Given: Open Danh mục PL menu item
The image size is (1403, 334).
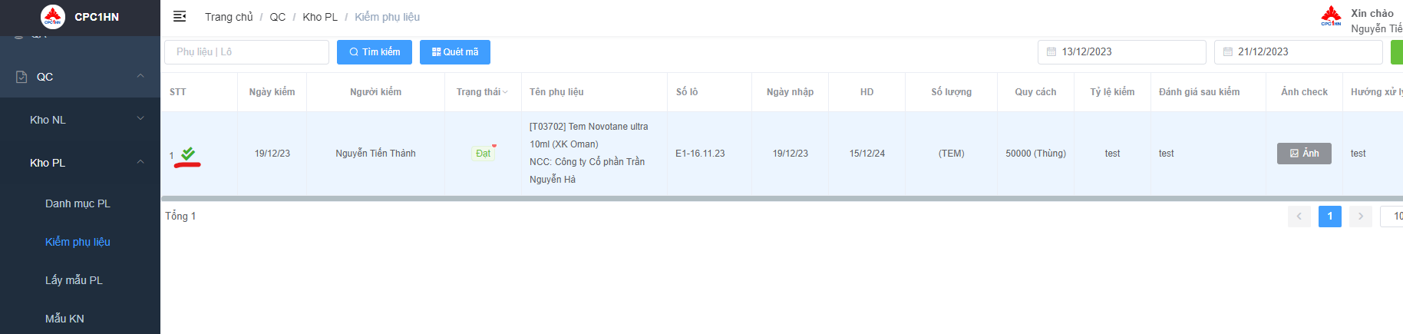Looking at the screenshot, I should pyautogui.click(x=78, y=203).
